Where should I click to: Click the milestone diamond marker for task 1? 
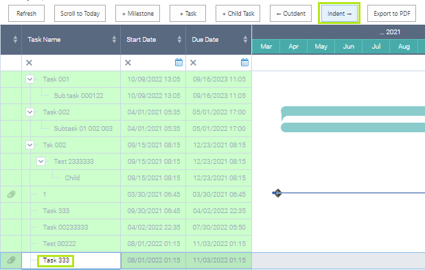[277, 193]
